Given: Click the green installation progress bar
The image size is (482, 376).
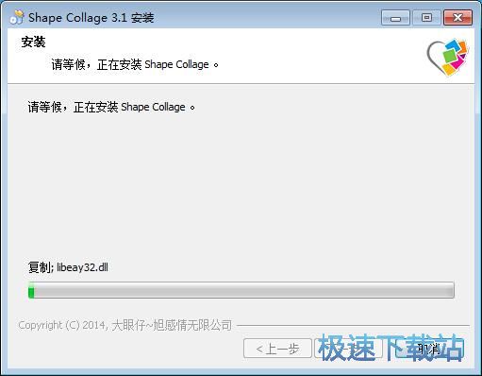Looking at the screenshot, I should click(241, 290).
